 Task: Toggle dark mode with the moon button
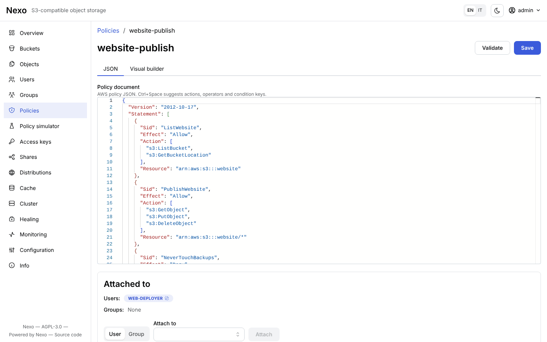(x=497, y=11)
